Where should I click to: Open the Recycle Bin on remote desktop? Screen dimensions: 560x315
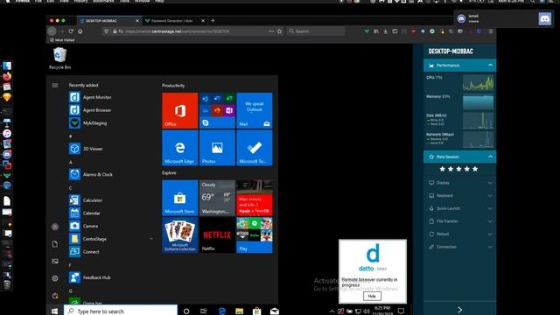point(60,59)
